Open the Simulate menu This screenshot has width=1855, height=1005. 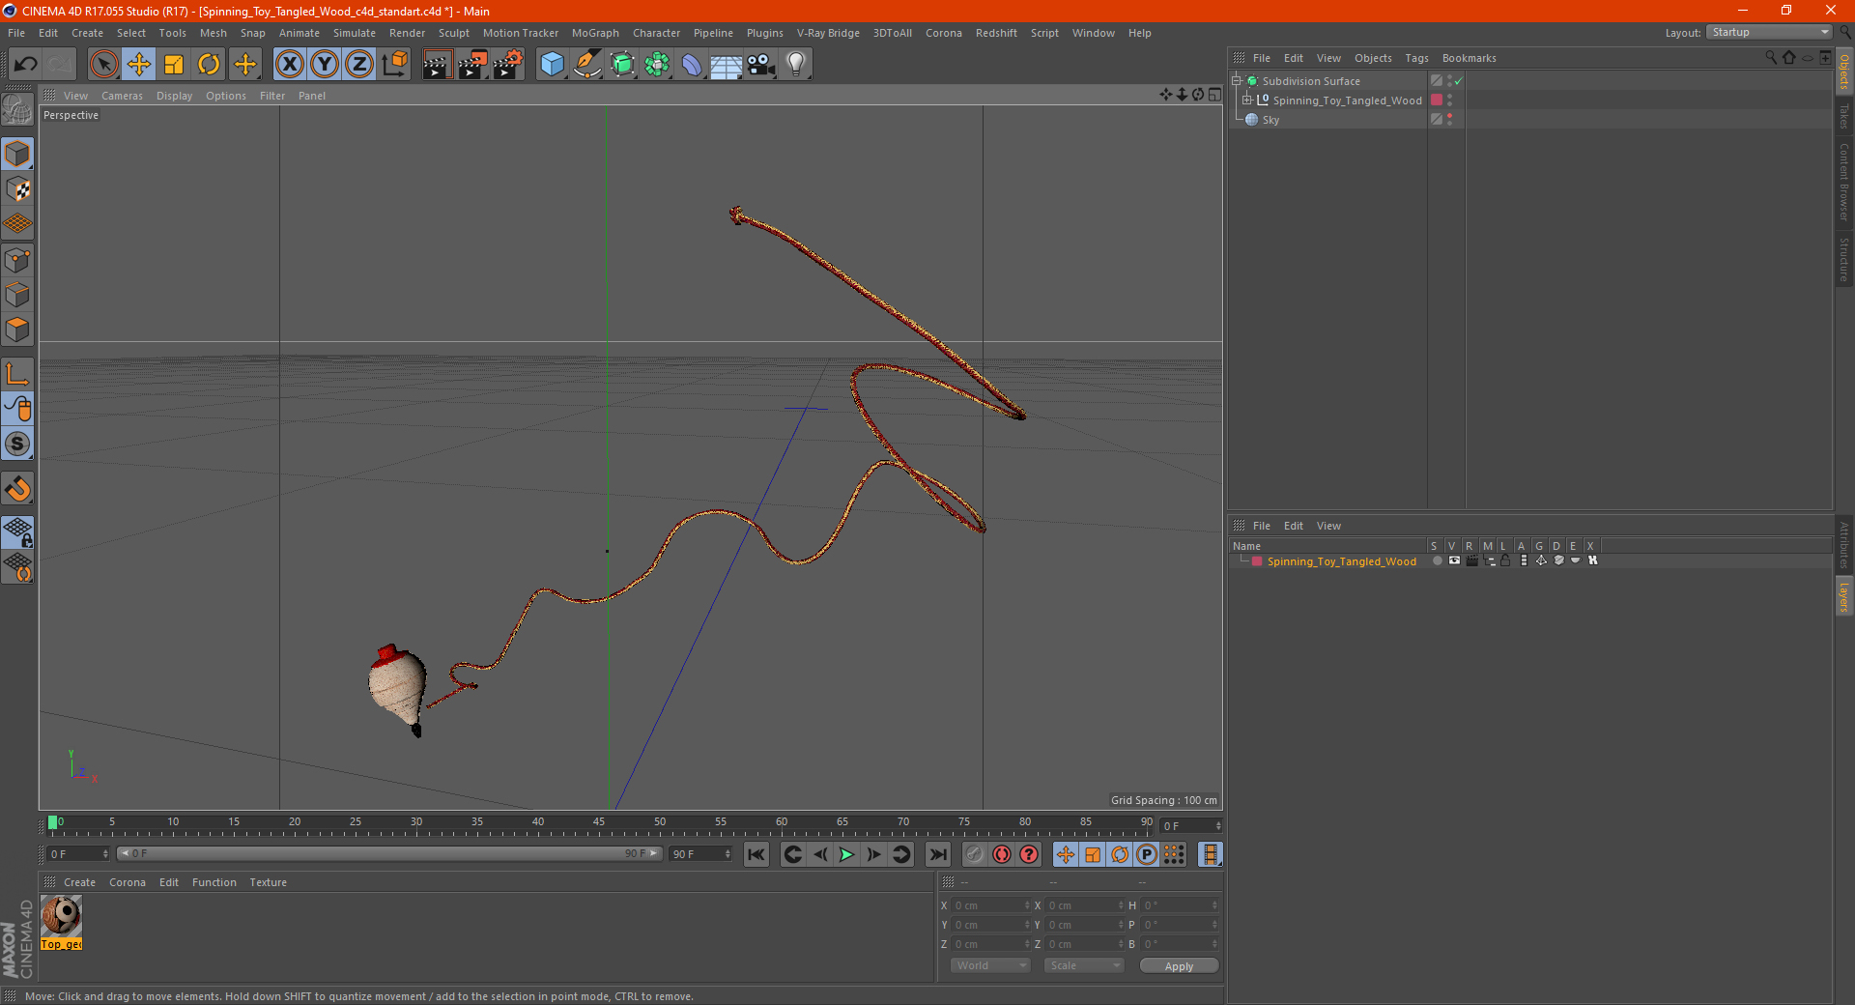pyautogui.click(x=355, y=33)
